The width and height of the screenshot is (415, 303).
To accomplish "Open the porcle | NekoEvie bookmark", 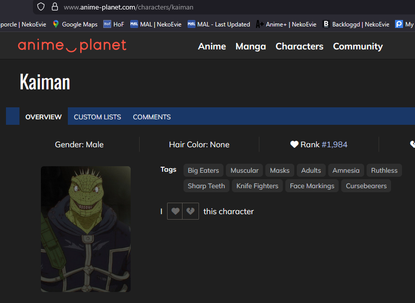I will [23, 24].
